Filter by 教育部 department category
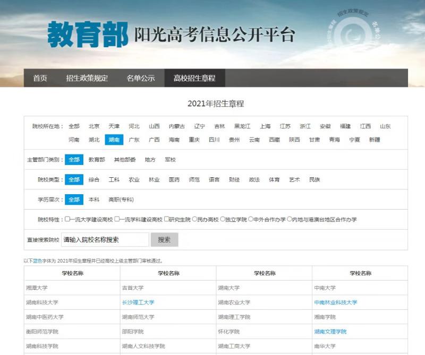Screen dimensions: 425x355 point(97,160)
